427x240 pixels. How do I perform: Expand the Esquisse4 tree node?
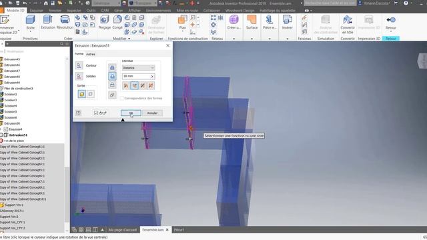tap(1, 129)
